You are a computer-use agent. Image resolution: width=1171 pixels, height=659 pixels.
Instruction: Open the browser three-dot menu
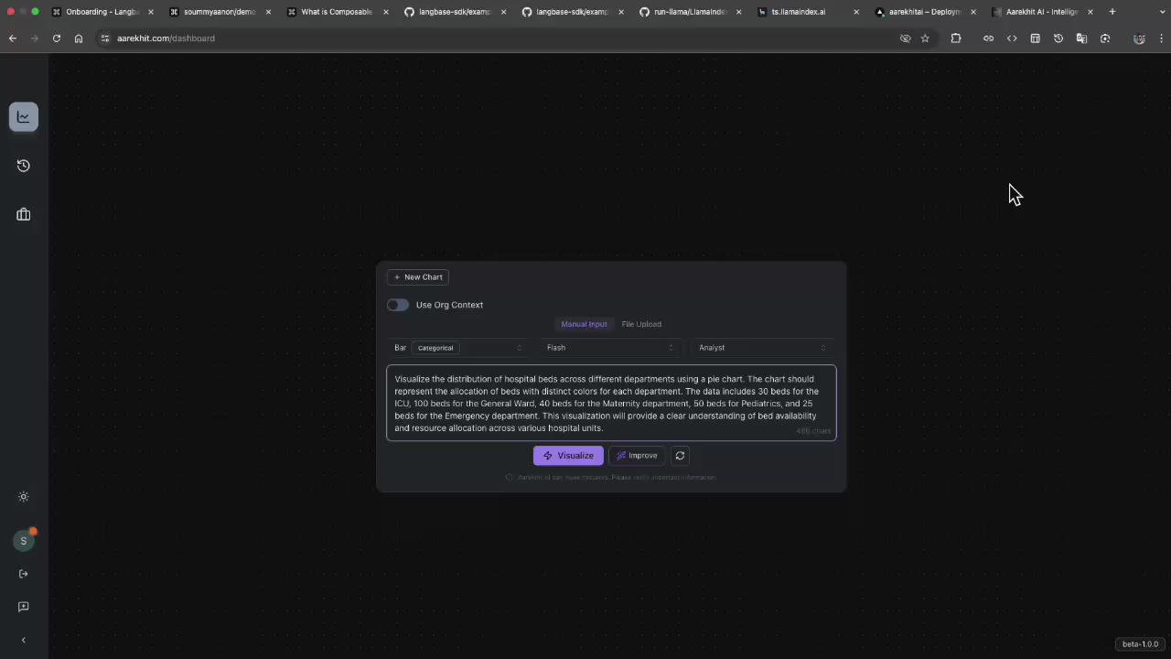1162,38
